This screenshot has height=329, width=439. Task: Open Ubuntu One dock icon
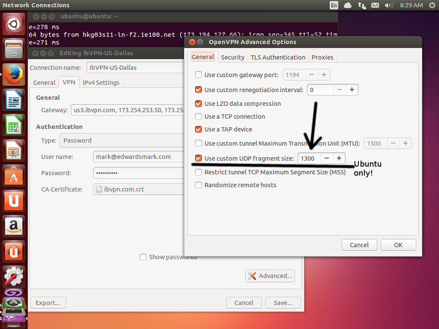coord(14,201)
